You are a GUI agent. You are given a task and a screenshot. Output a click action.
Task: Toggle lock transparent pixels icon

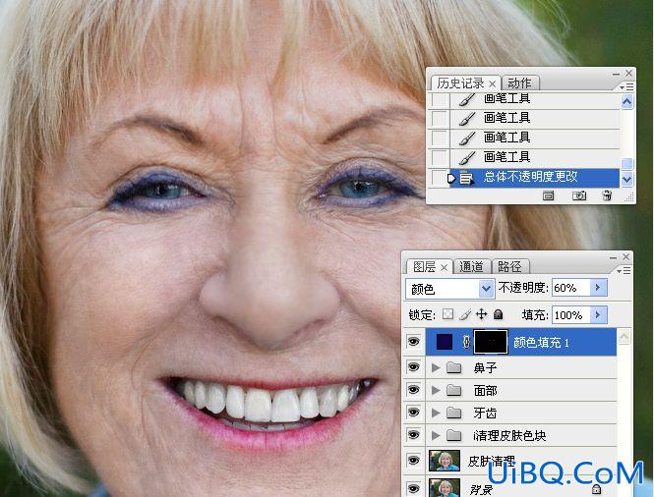[x=447, y=314]
